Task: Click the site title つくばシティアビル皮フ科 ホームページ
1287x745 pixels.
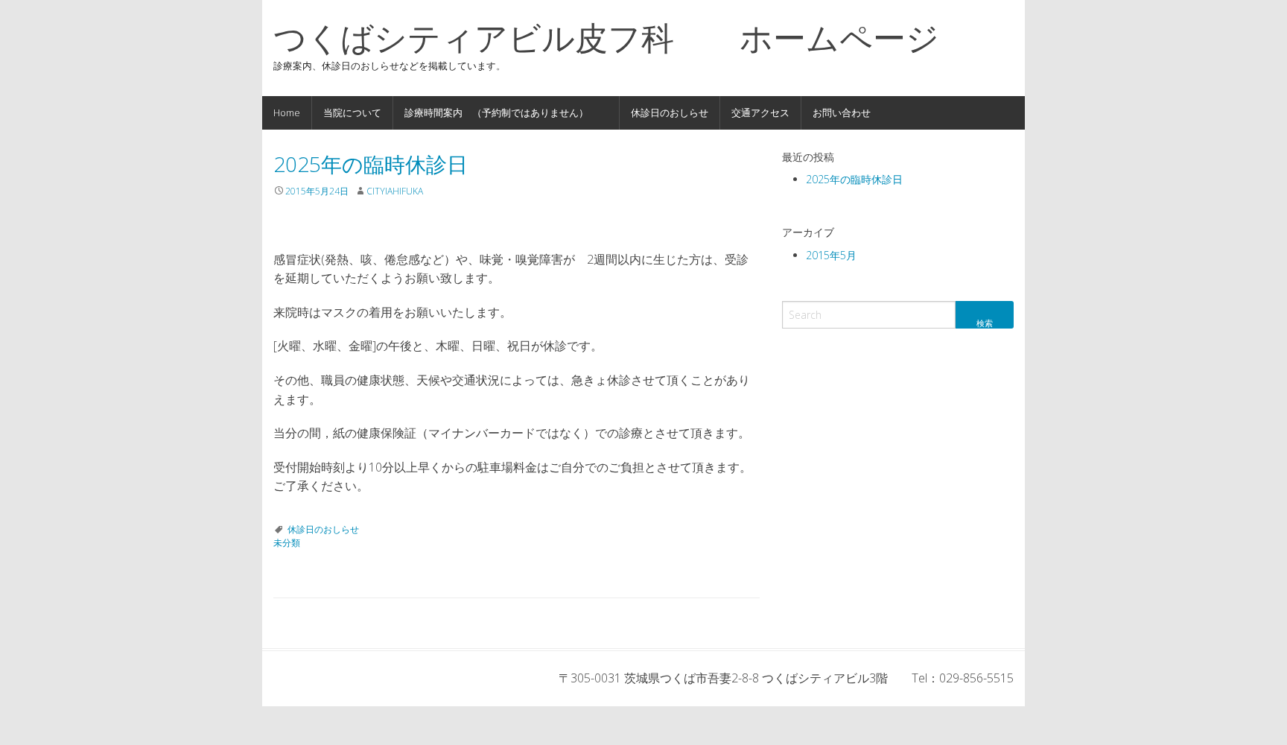Action: click(605, 39)
